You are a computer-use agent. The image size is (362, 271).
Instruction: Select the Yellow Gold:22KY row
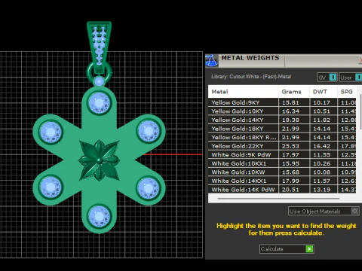point(282,146)
